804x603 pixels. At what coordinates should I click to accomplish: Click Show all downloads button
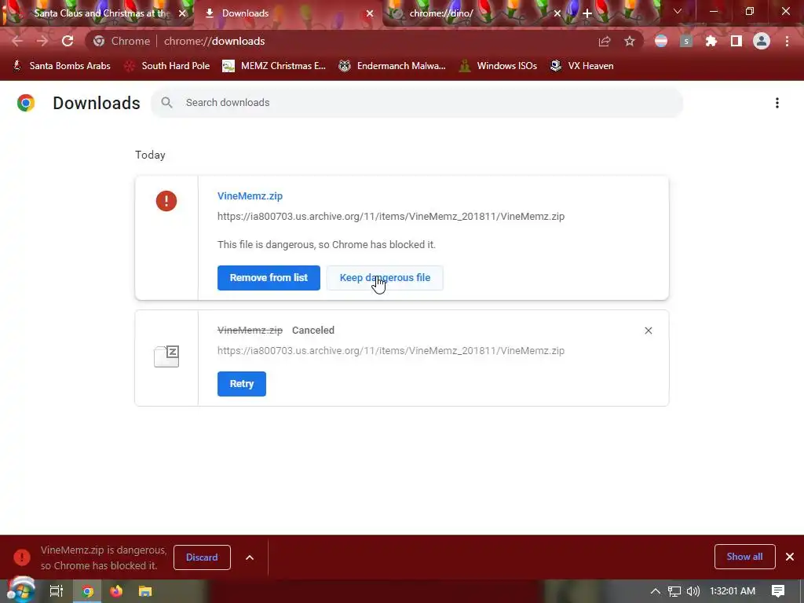coord(744,557)
